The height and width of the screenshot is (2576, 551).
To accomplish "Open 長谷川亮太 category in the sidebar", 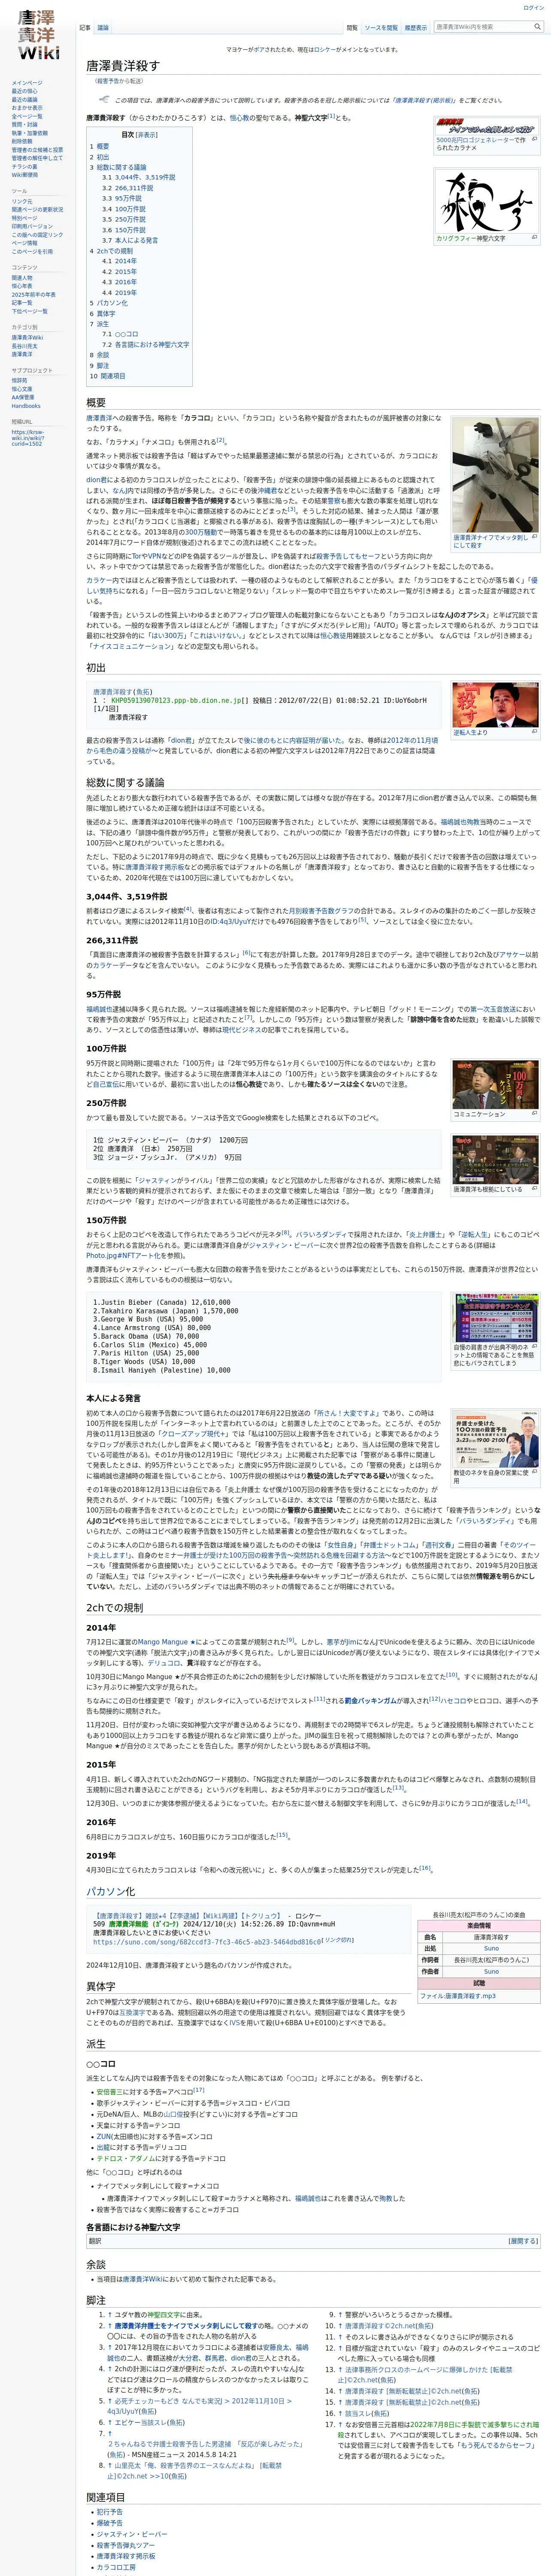I will (x=25, y=346).
